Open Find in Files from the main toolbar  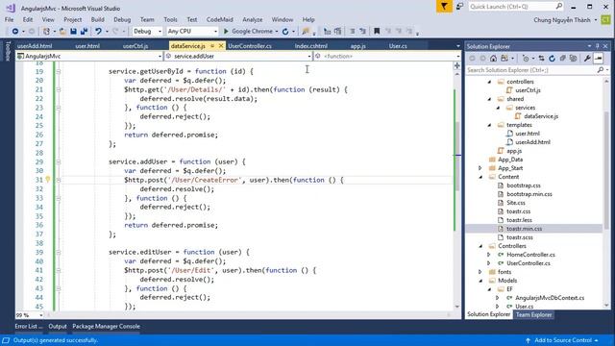click(x=306, y=31)
